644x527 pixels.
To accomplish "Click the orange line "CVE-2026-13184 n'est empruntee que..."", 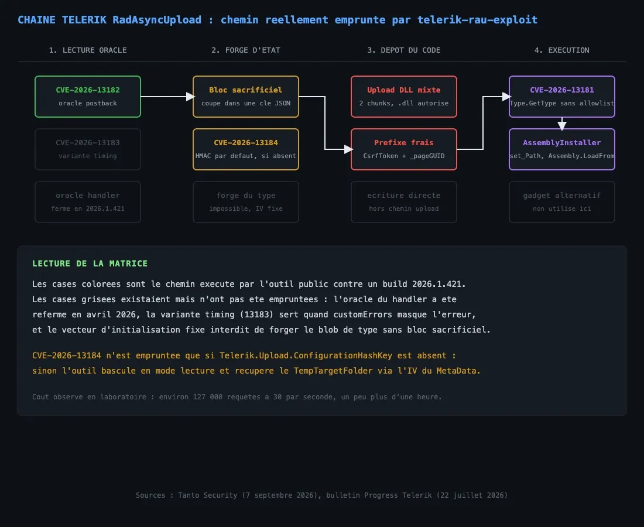I will tap(244, 355).
